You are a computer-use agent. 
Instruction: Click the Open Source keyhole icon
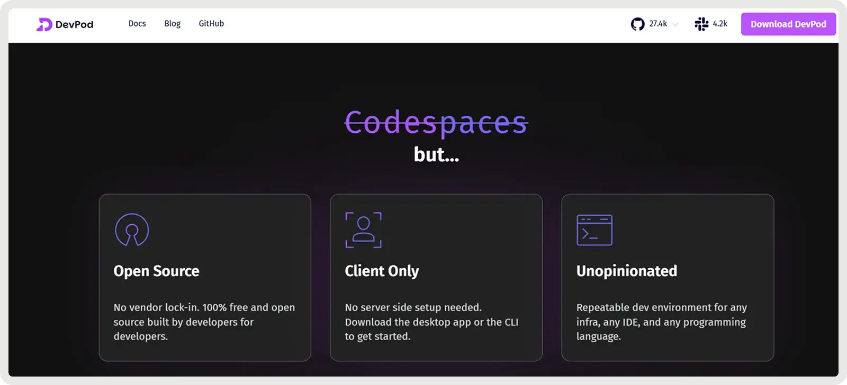(132, 230)
